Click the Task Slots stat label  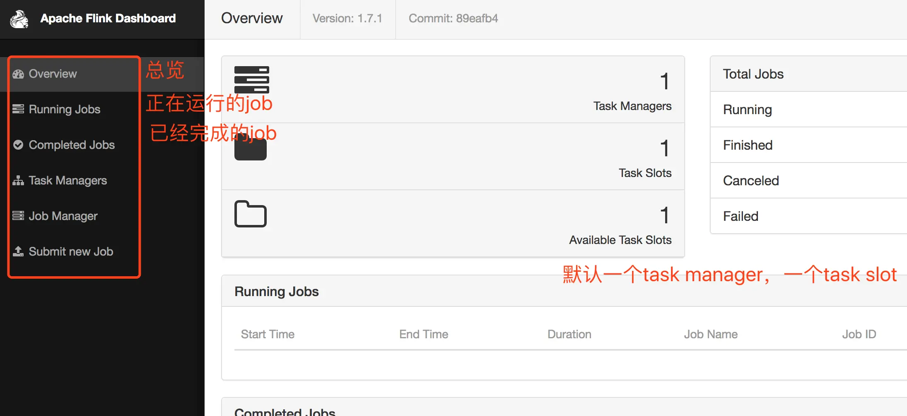pyautogui.click(x=645, y=173)
